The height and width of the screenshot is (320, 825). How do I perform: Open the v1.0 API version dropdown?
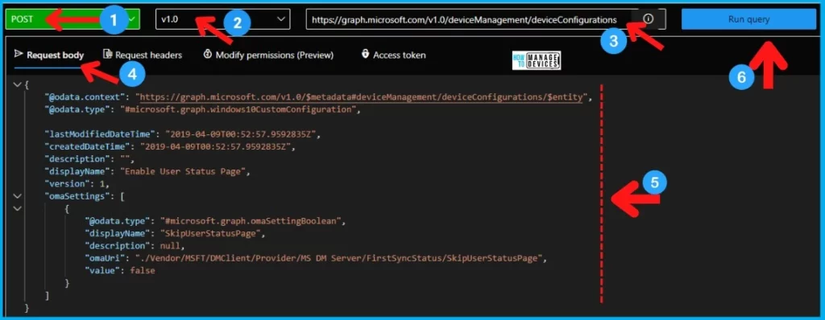pyautogui.click(x=223, y=19)
